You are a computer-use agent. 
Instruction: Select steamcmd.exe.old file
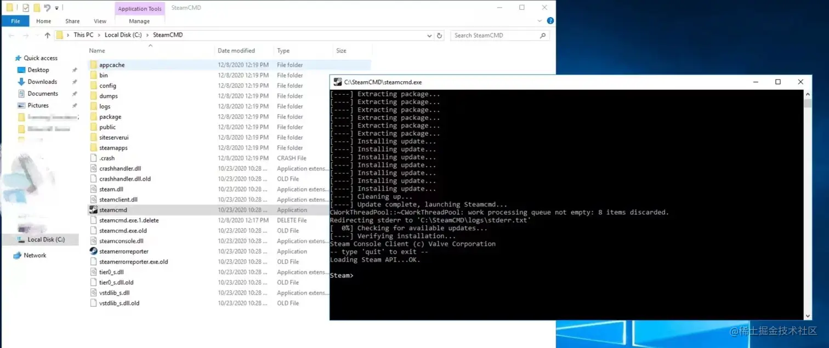coord(123,231)
